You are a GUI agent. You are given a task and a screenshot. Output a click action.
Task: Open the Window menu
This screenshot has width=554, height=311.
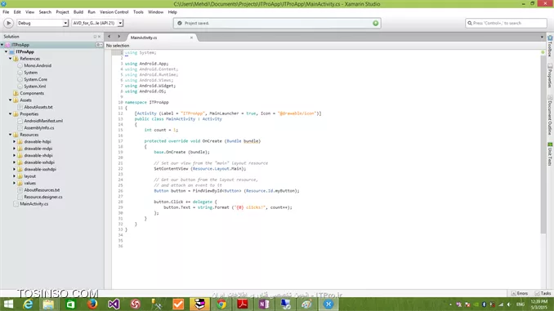(x=155, y=12)
